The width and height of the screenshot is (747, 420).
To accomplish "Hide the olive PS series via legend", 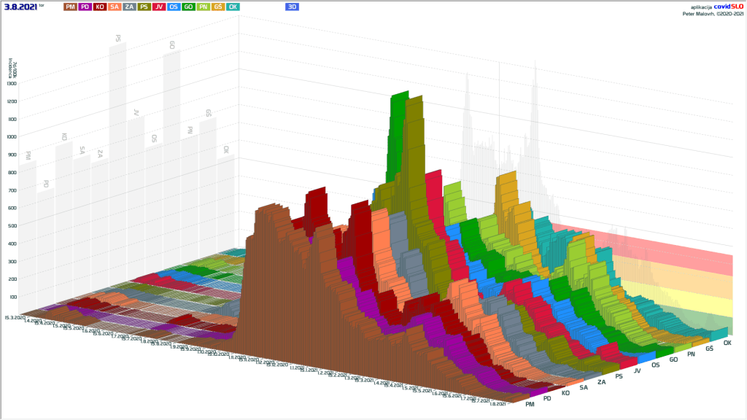I will point(144,7).
